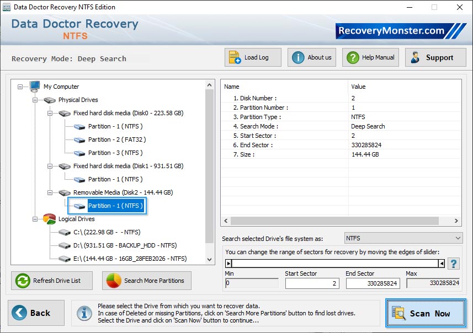The image size is (473, 333).
Task: Click the info icon next to recovery instructions
Action: pos(83,313)
